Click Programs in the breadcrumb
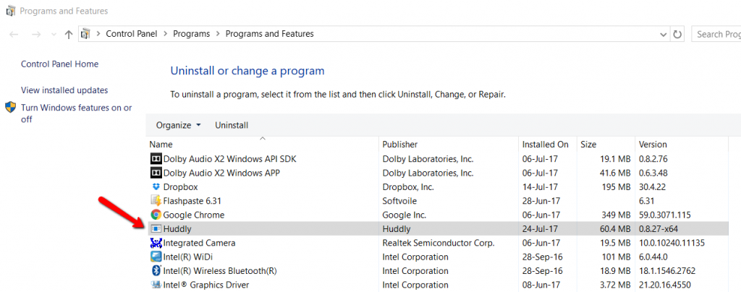Screen dimensions: 741x292 coord(191,34)
